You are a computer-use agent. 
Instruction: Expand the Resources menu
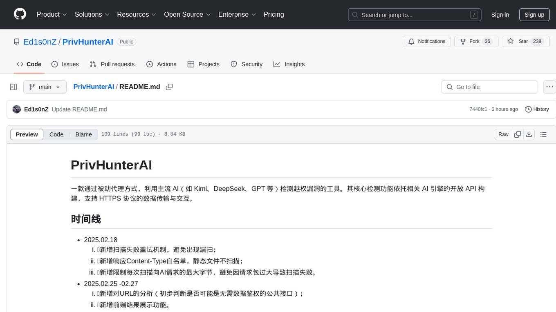(137, 14)
